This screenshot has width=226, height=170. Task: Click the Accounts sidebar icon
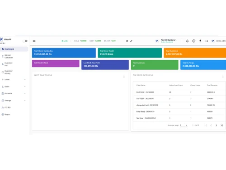3,93
